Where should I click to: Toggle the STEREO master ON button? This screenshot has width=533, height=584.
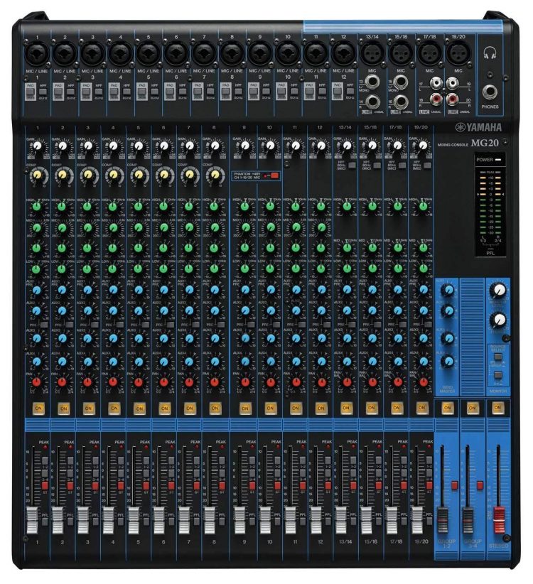point(497,408)
